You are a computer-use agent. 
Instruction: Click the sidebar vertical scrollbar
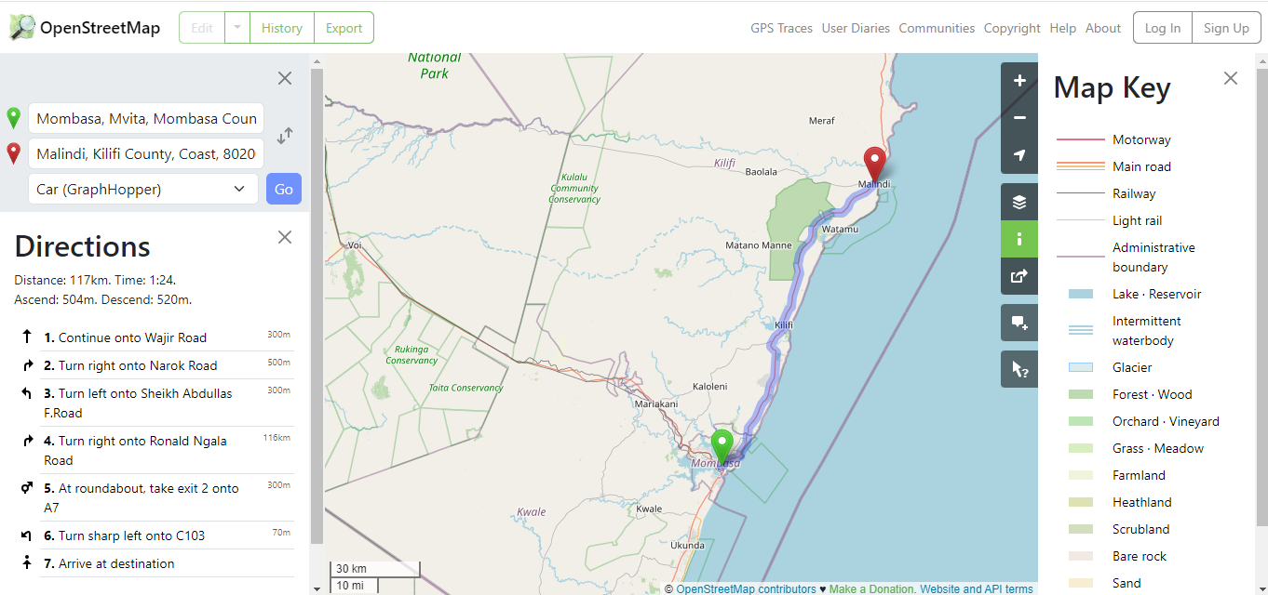click(x=317, y=307)
